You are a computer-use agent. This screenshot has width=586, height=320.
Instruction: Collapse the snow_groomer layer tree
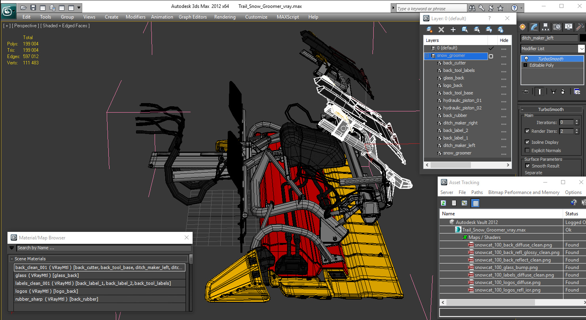(427, 56)
